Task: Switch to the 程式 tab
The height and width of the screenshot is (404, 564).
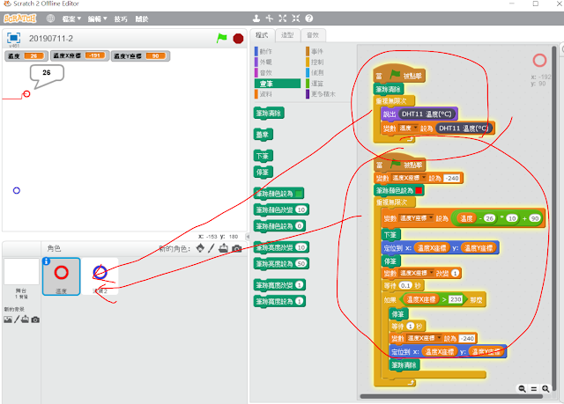Action: [x=262, y=35]
